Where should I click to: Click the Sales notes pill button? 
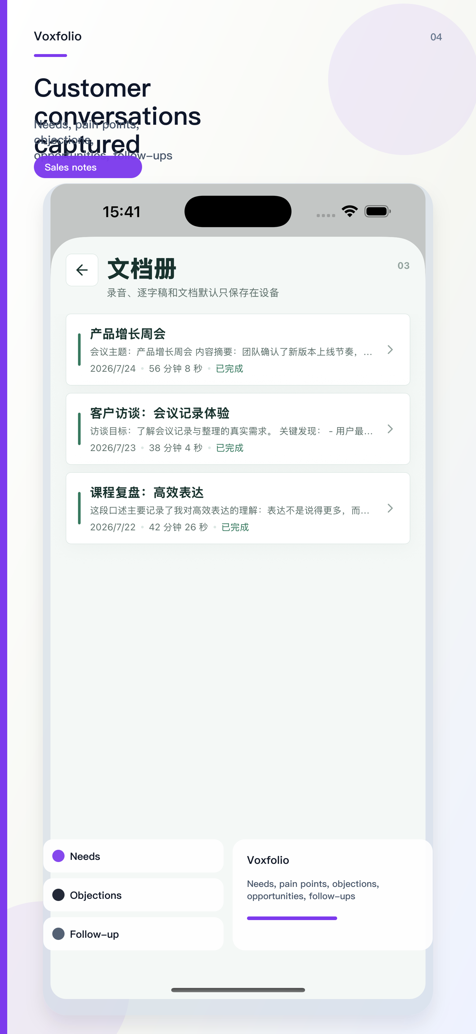[x=88, y=167]
